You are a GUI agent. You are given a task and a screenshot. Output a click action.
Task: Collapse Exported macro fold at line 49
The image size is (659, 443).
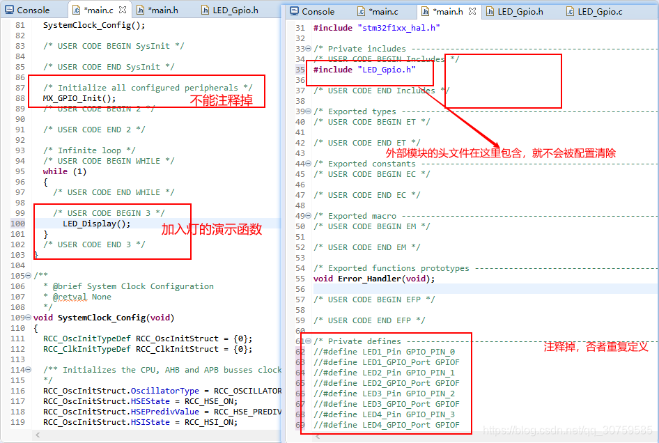click(x=308, y=216)
